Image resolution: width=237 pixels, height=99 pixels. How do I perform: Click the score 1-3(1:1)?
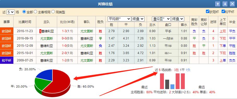point(67,31)
